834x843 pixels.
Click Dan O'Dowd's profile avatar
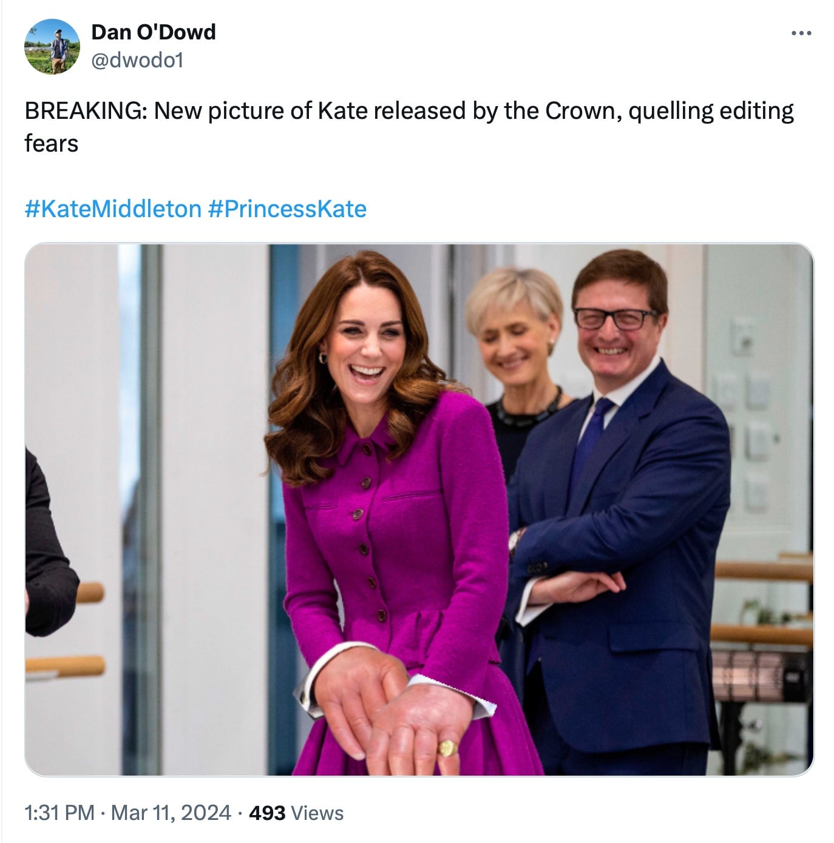[52, 46]
